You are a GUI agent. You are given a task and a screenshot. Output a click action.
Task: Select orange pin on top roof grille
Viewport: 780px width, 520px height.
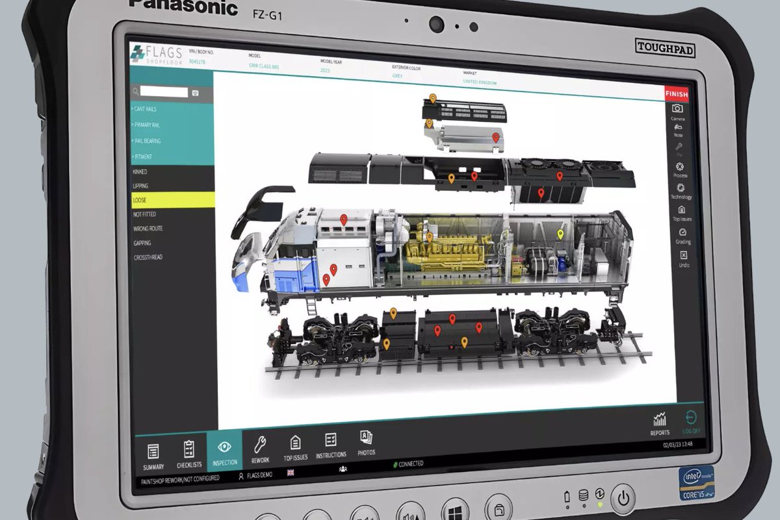tap(432, 99)
